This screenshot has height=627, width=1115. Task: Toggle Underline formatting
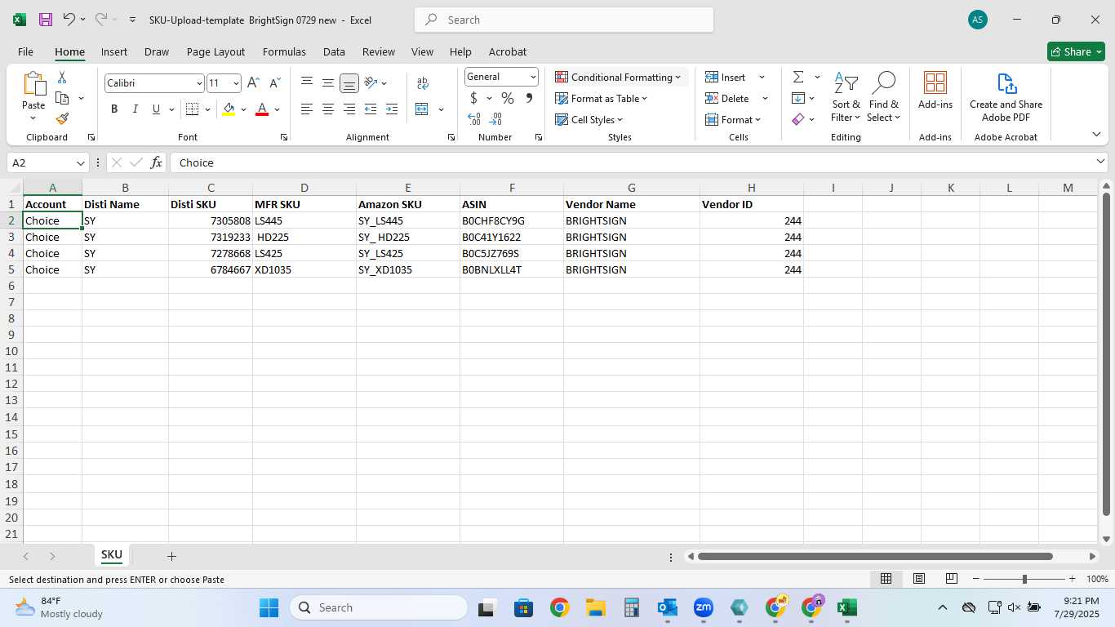coord(156,109)
